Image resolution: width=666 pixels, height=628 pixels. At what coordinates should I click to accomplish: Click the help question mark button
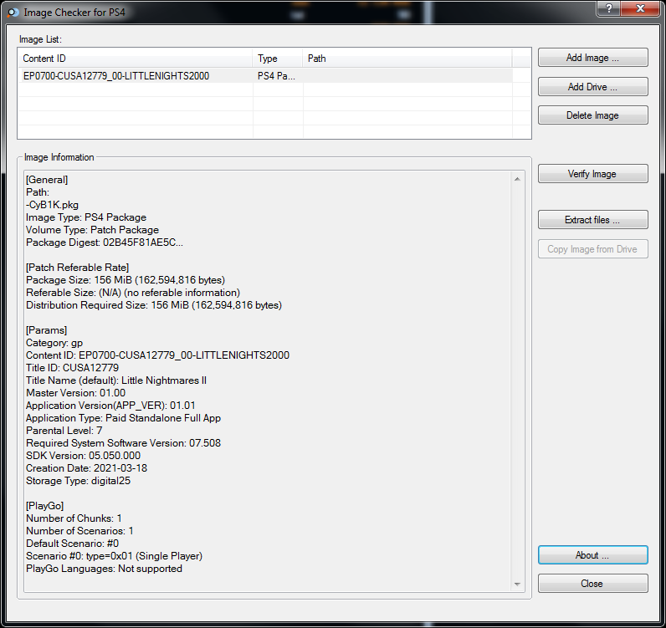(x=608, y=8)
